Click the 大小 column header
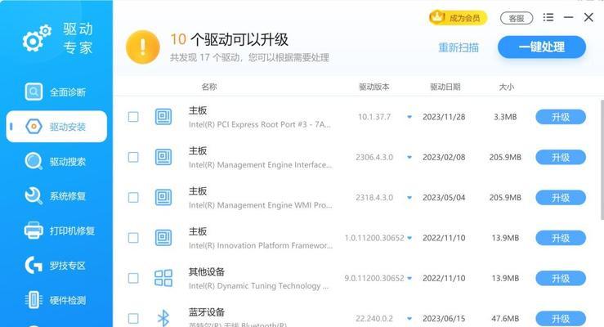 pyautogui.click(x=507, y=87)
